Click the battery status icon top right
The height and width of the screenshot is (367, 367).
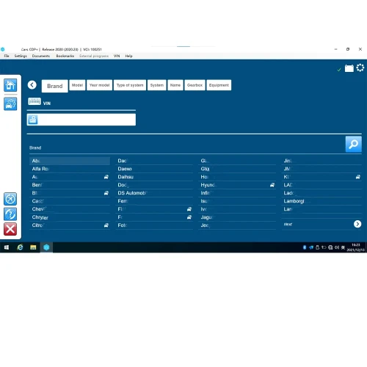coord(349,68)
